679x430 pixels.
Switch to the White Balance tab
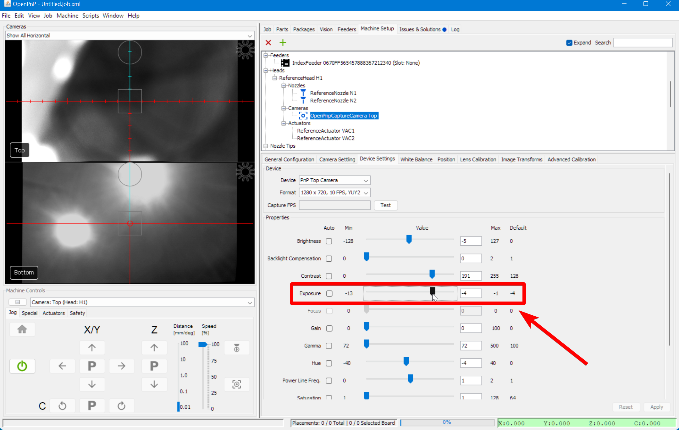(x=416, y=160)
